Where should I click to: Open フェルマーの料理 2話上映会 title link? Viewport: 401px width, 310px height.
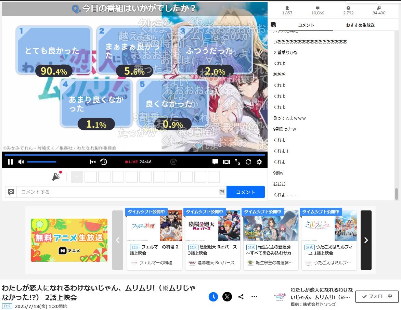pyautogui.click(x=154, y=250)
